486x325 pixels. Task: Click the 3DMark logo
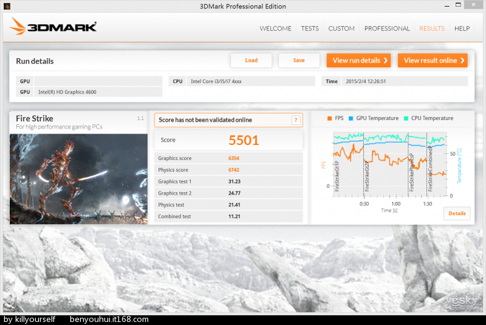(53, 26)
